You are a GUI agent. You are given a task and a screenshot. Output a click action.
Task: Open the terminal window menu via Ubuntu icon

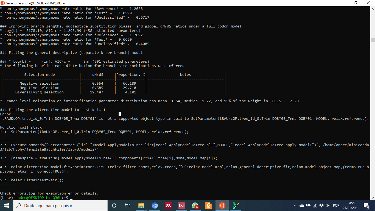pyautogui.click(x=2, y=3)
